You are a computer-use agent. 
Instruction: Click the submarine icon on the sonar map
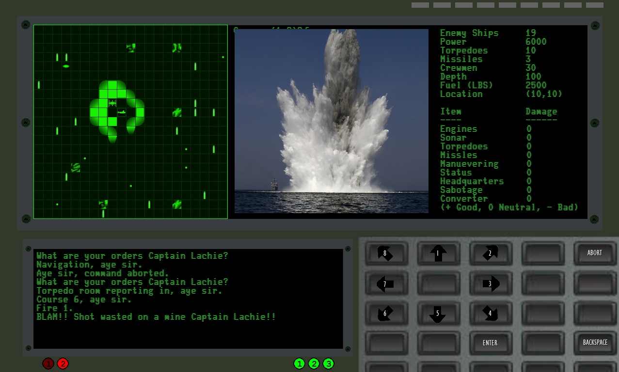122,112
